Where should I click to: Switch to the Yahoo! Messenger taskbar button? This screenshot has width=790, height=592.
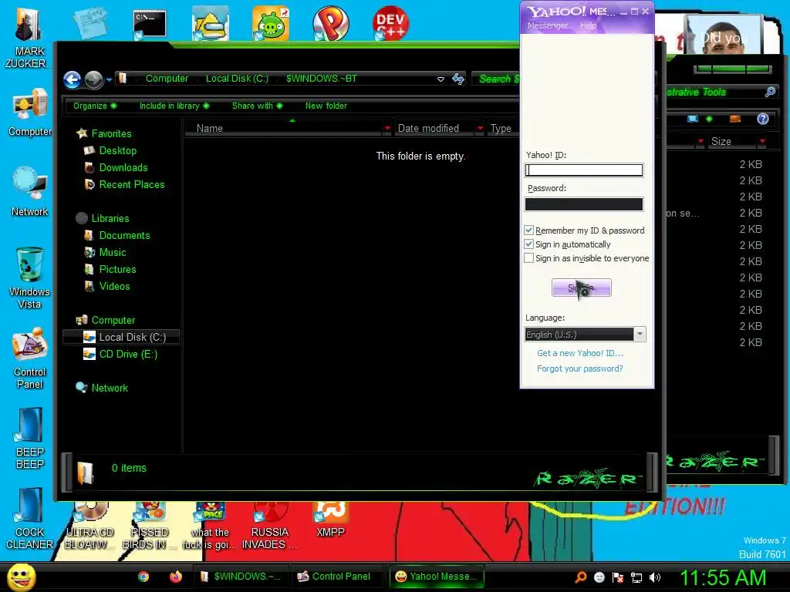click(x=437, y=577)
